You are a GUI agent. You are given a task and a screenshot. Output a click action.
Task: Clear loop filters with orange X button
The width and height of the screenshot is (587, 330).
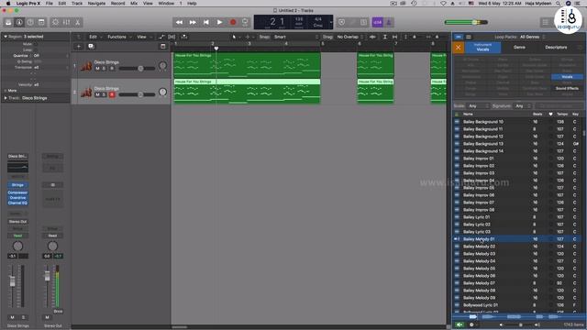[x=459, y=48]
